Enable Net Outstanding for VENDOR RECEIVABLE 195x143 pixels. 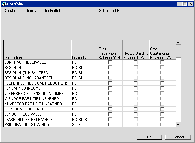136,114
